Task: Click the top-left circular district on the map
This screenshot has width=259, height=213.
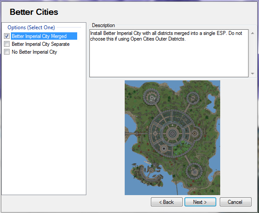Action: pyautogui.click(x=151, y=97)
